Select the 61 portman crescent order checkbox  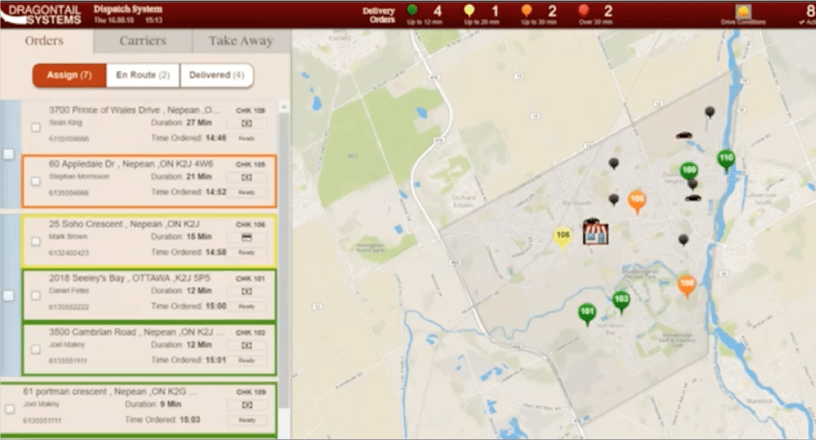click(10, 409)
